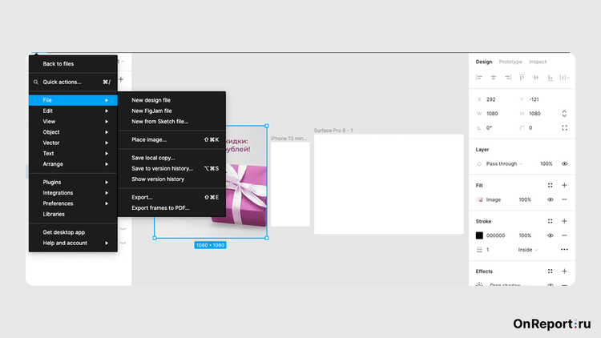Click the black stroke color swatch
The width and height of the screenshot is (601, 338).
point(479,235)
